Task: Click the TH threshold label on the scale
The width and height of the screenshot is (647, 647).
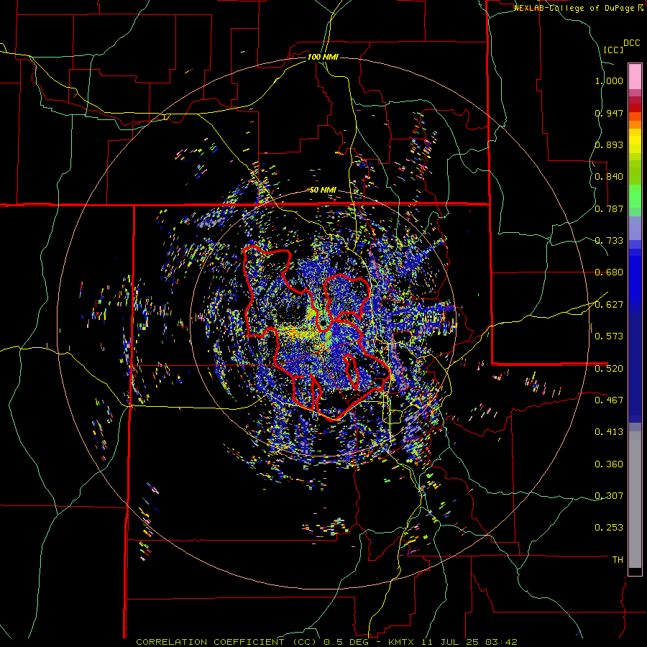Action: point(618,560)
